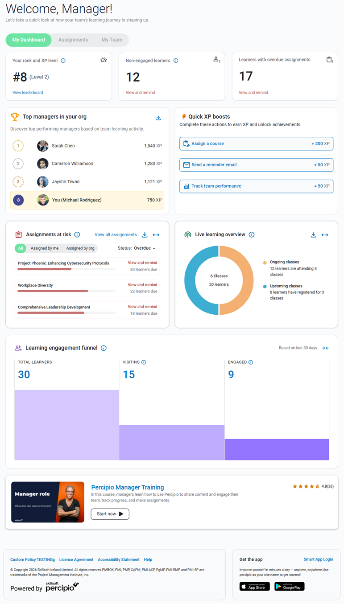Filter assignments by Assigned by me
Viewport: 344px width, 604px height.
tap(45, 248)
